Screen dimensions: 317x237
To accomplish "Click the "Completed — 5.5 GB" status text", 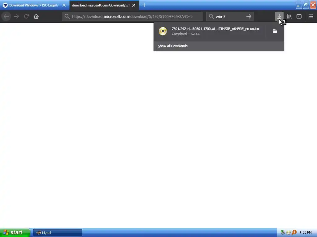I will click(x=186, y=34).
